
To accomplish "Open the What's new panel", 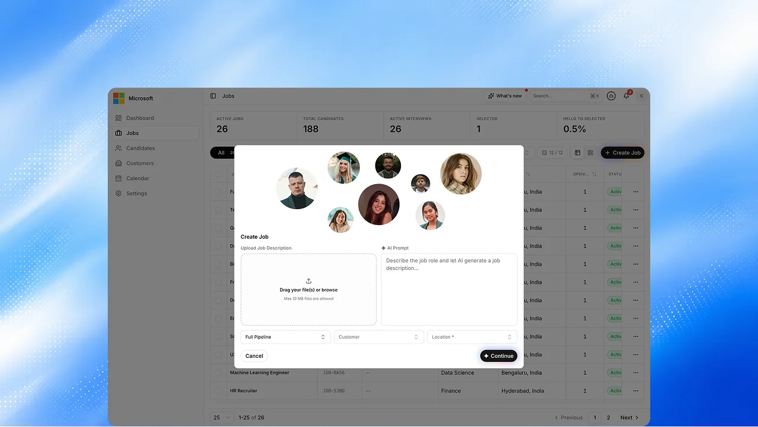I will 505,96.
